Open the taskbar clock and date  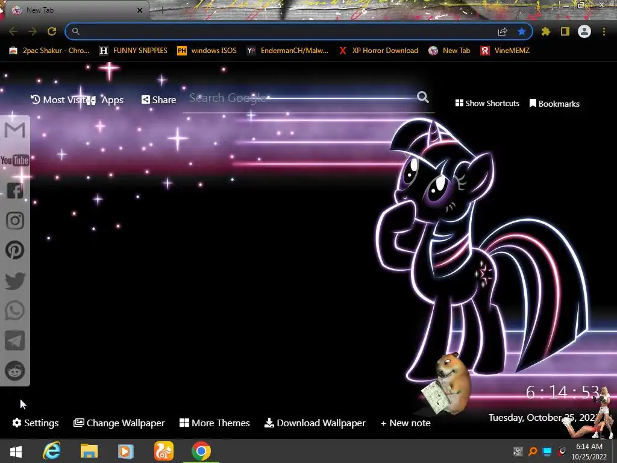(589, 452)
